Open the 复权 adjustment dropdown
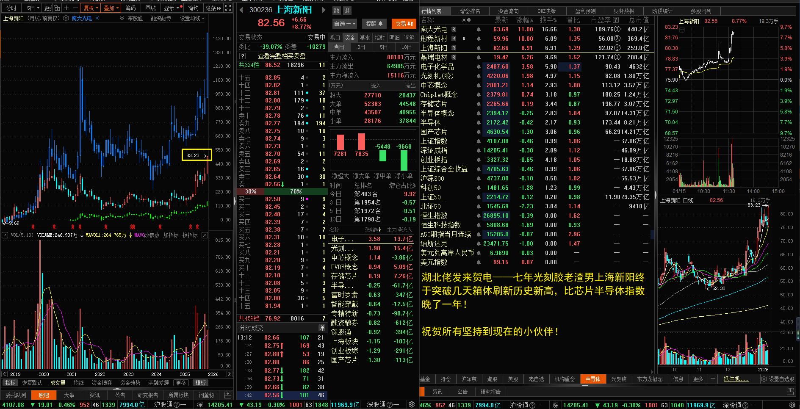 (91, 8)
